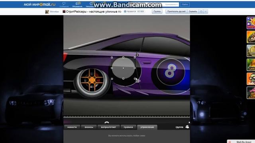Viewport: 255px width, 143px height.
Task: Collapse the panel using the white arc arrow
Action: (107, 123)
